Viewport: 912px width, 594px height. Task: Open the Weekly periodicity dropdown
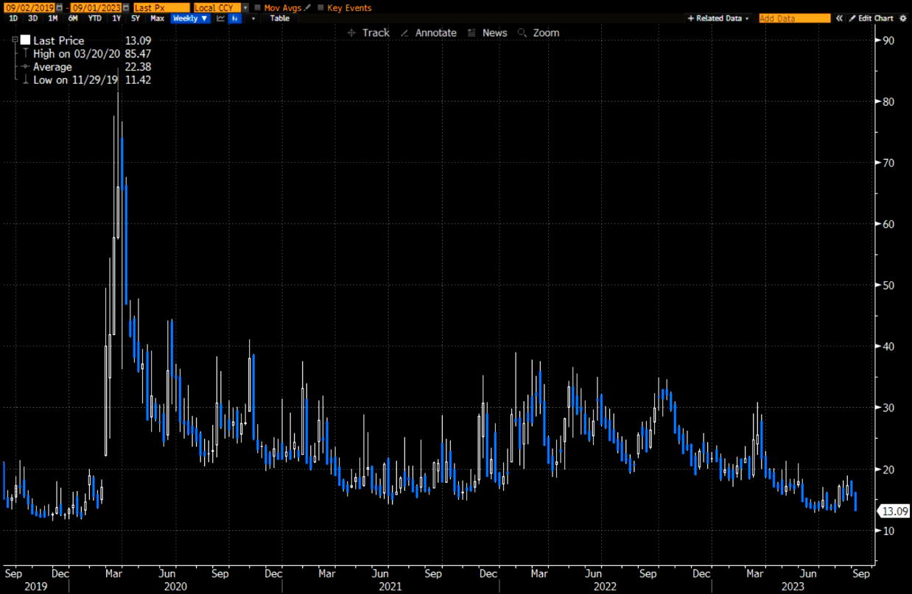[x=189, y=18]
